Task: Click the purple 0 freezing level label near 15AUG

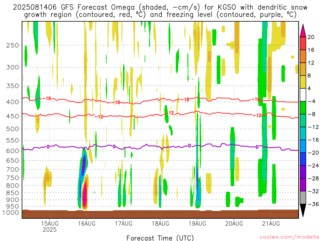Action: tap(48, 147)
